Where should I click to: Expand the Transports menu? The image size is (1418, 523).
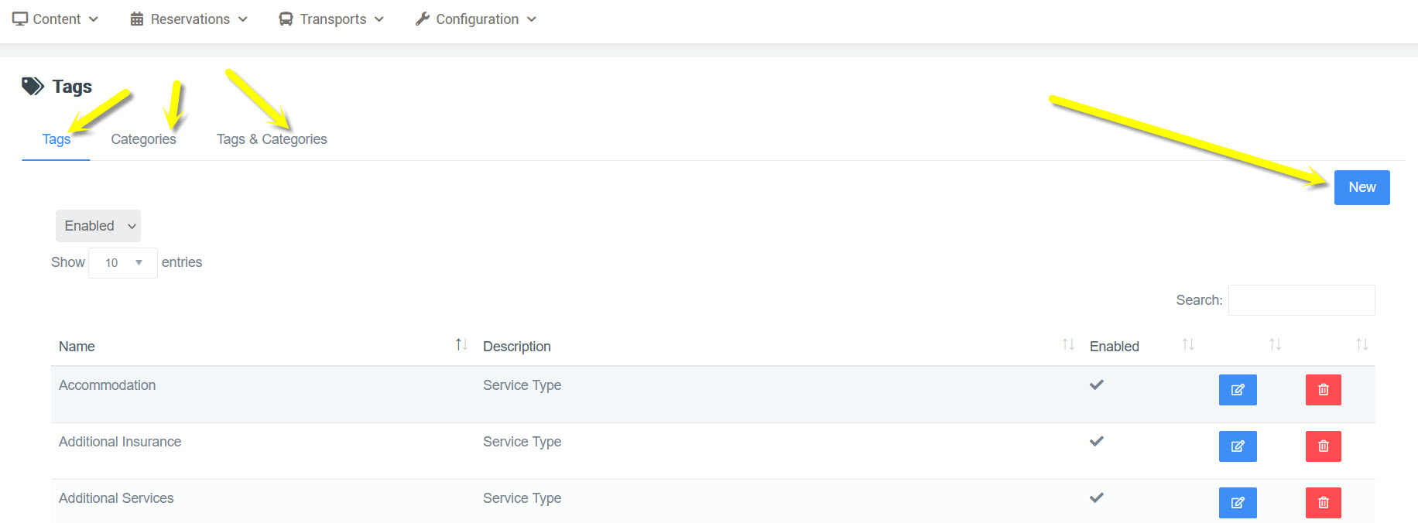pos(331,19)
